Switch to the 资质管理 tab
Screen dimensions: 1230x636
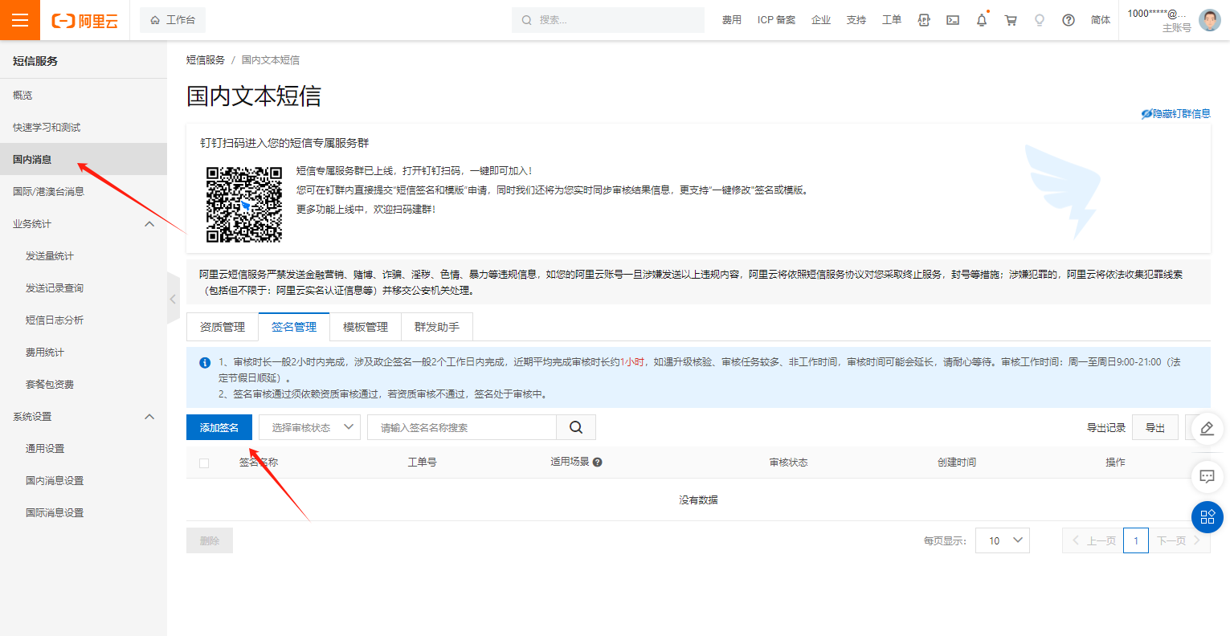tap(223, 327)
